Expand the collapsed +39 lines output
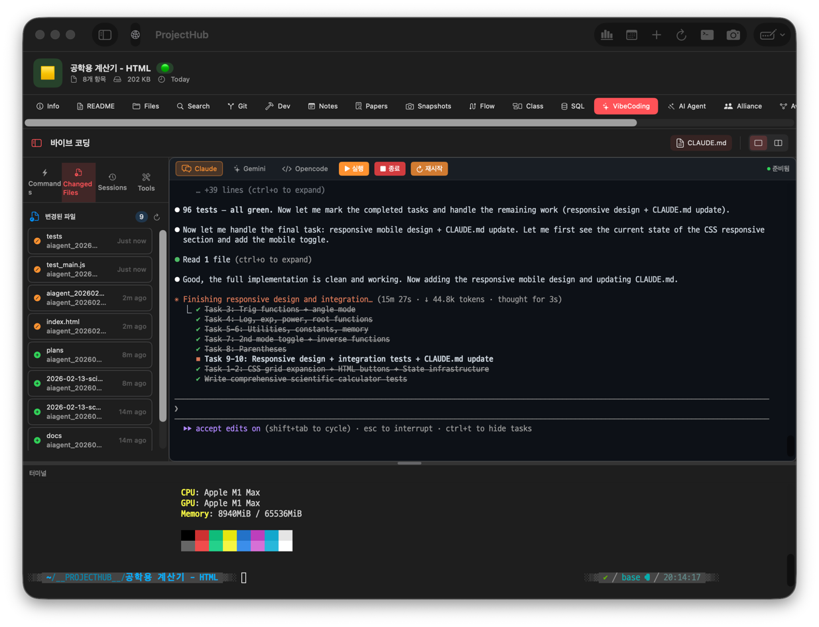 coord(260,190)
